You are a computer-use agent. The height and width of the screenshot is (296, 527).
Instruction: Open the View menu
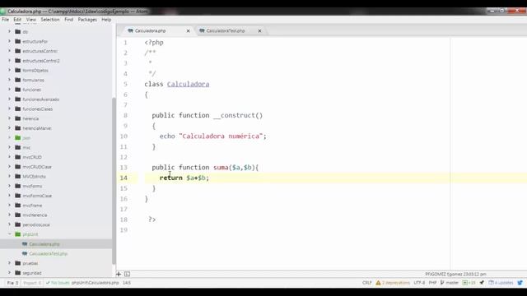(31, 20)
